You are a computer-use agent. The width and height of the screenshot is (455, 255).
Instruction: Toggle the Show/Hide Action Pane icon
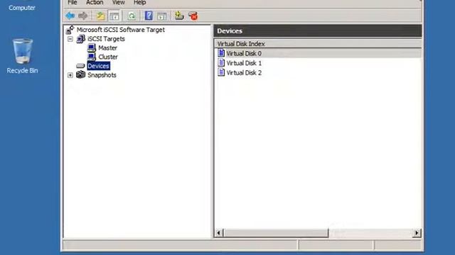pos(162,16)
